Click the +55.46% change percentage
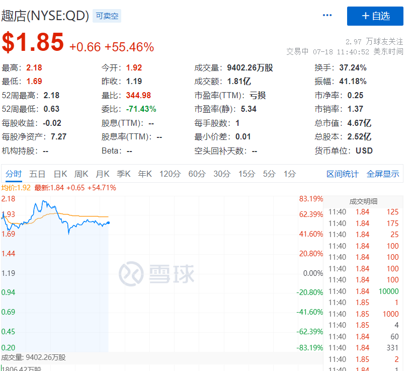Viewport: 412px width, 371px height. [x=129, y=47]
